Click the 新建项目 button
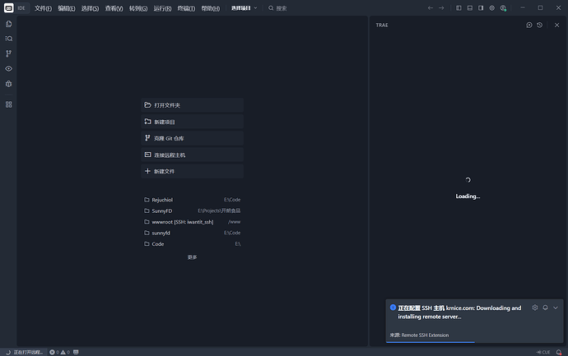Viewport: 568px width, 356px height. [193, 122]
